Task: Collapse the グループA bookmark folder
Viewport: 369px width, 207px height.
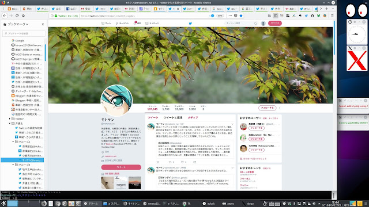Action: pyautogui.click(x=13, y=142)
